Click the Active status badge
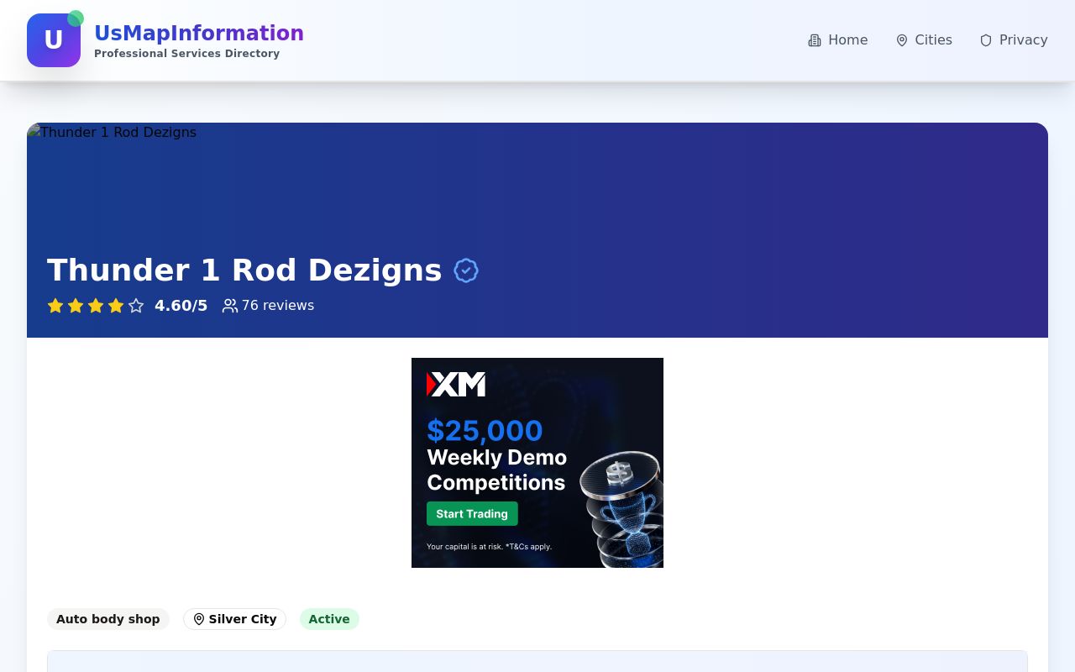1075x672 pixels. tap(329, 619)
